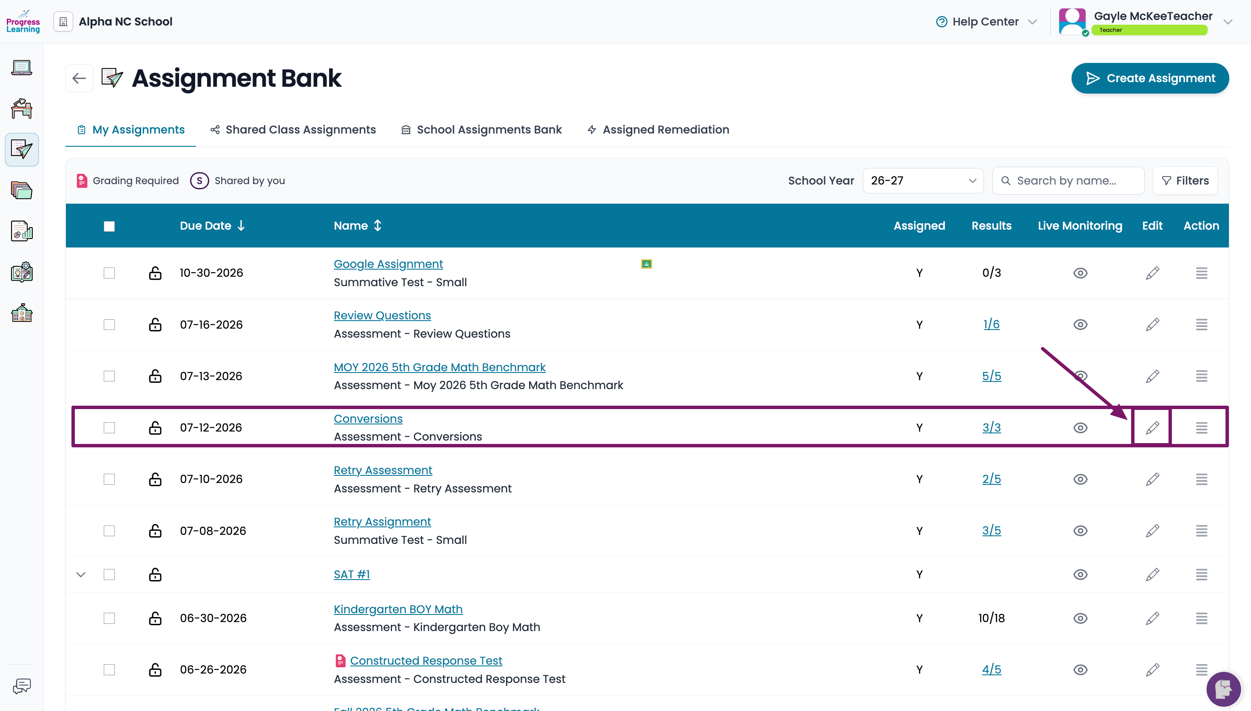Viewport: 1251px width, 711px height.
Task: Expand the Help Center dropdown
Action: pyautogui.click(x=987, y=22)
